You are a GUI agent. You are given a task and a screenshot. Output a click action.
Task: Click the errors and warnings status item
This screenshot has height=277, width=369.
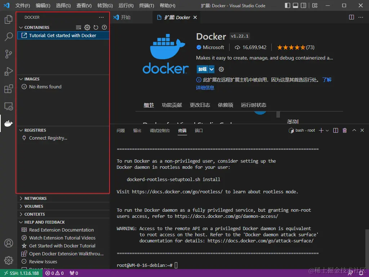(55, 273)
